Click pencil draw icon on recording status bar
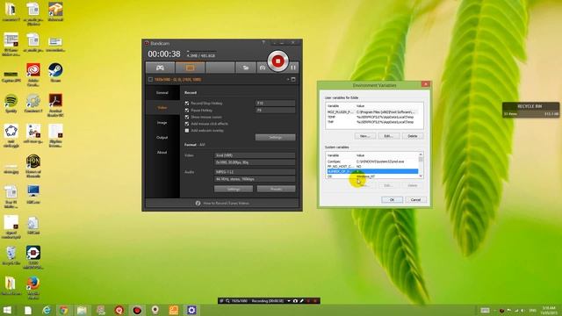Image resolution: width=562 pixels, height=316 pixels. [x=301, y=301]
